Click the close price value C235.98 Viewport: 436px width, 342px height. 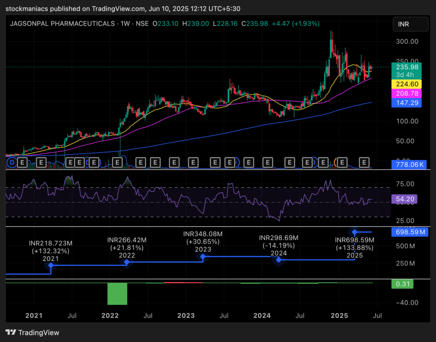[255, 23]
